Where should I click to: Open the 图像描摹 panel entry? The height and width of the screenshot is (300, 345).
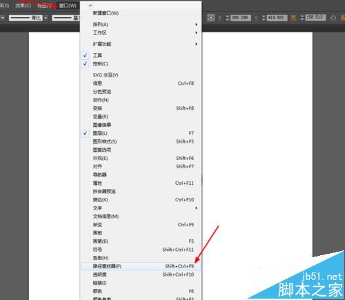141,125
